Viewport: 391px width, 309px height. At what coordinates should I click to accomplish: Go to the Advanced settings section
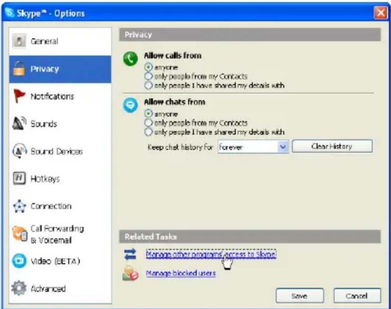(60, 289)
